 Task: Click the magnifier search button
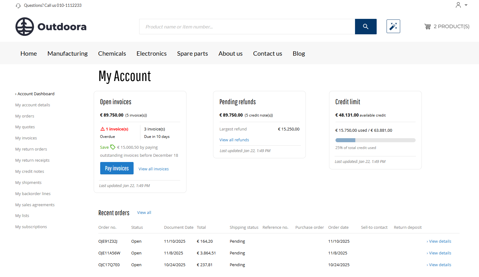click(x=366, y=27)
